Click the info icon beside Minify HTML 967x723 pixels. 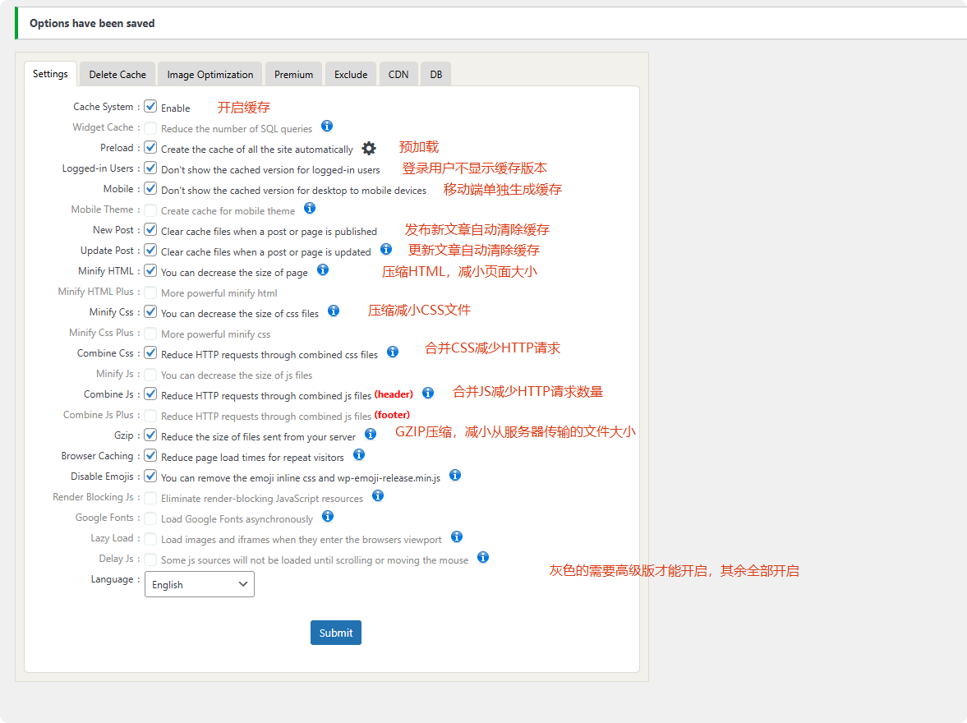point(323,269)
